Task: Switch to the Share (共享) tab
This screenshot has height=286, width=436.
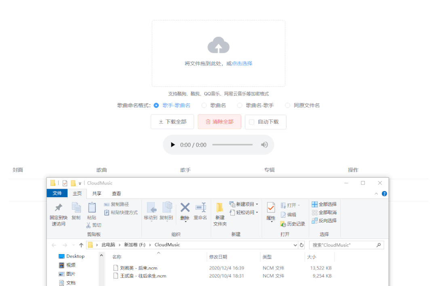Action: click(x=97, y=193)
